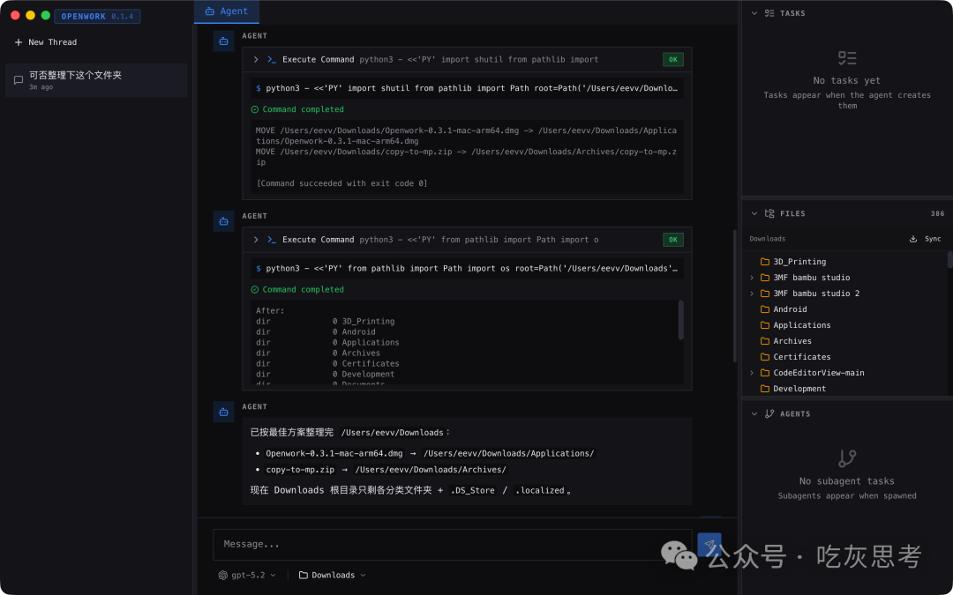
Task: Click the checklist icon in the TASKS header
Action: point(769,13)
